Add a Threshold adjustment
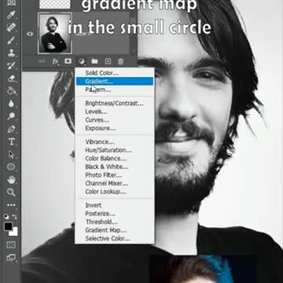 tap(101, 222)
